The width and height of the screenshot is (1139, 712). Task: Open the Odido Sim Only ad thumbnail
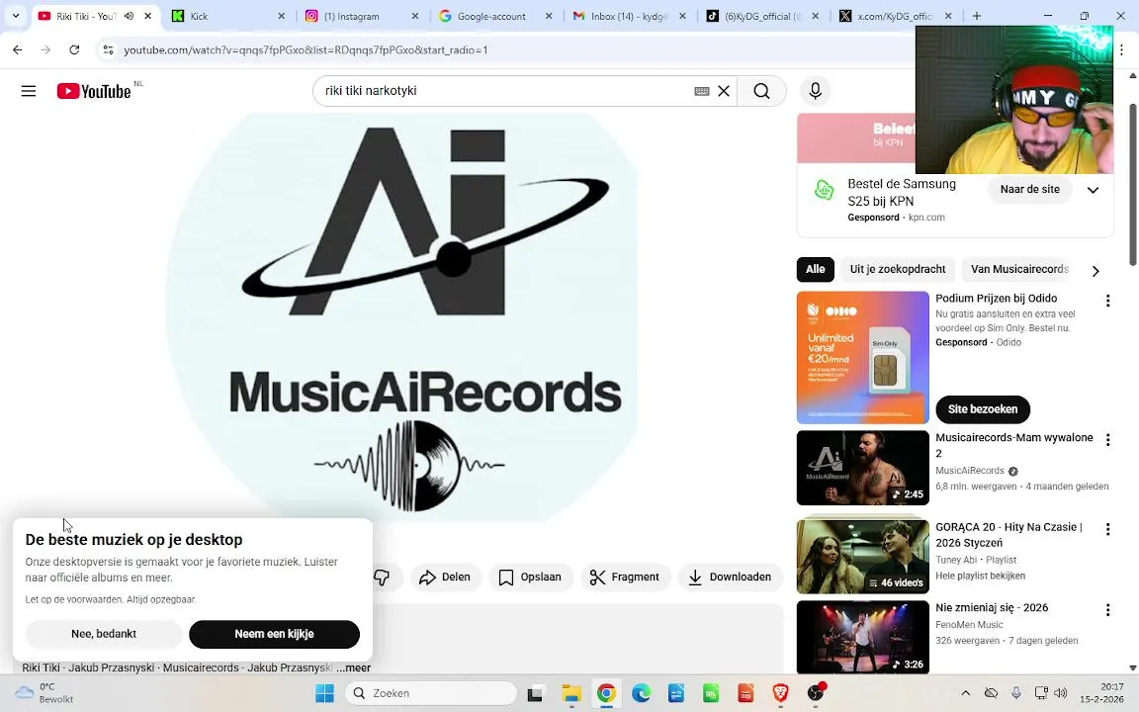point(863,357)
